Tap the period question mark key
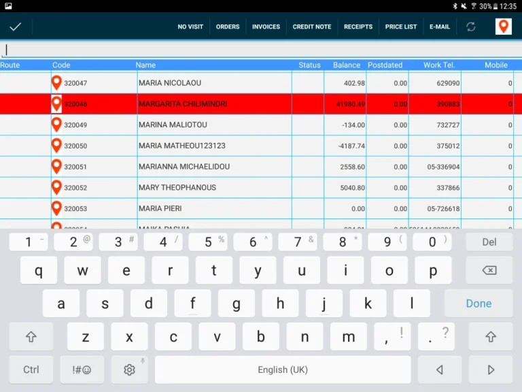 (436, 336)
